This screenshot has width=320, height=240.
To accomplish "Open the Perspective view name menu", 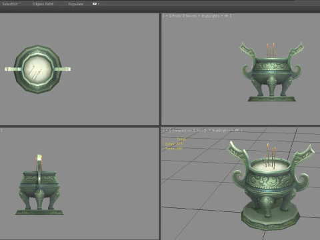I will pos(182,130).
